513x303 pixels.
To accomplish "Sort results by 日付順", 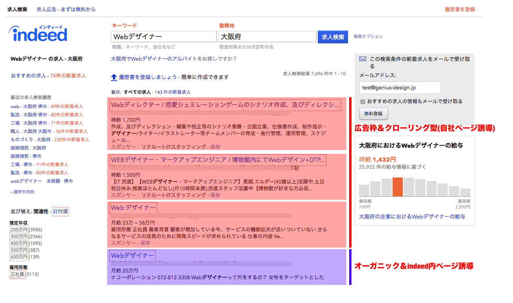I will pyautogui.click(x=60, y=211).
